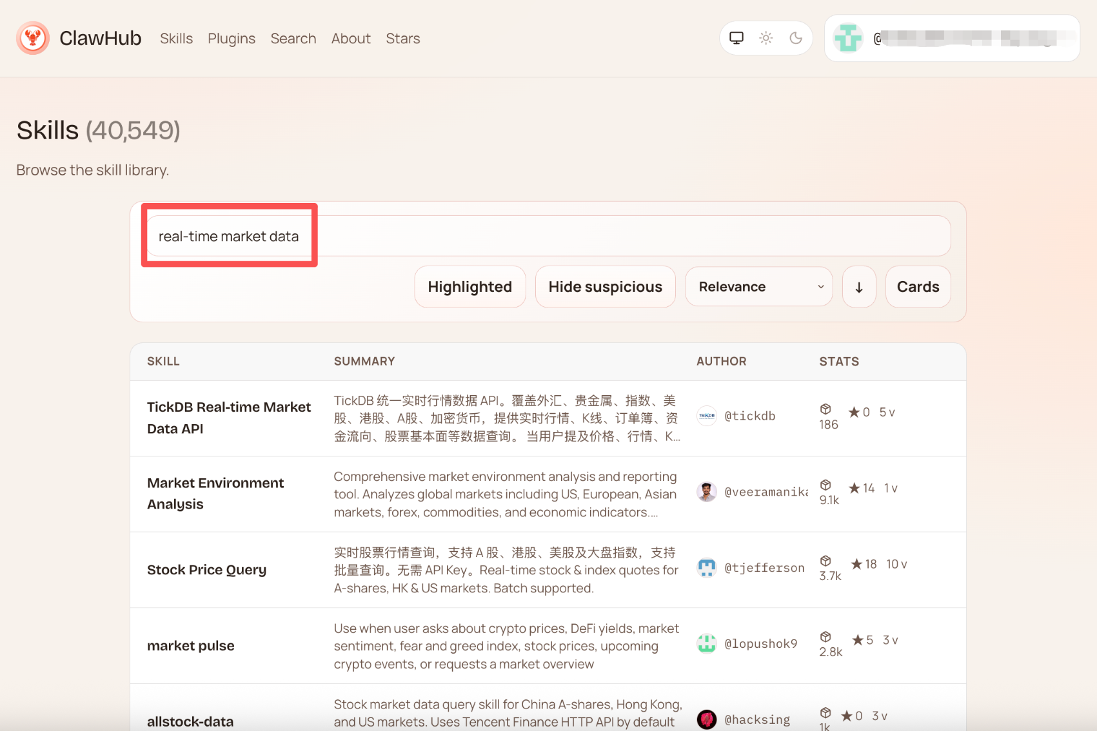Open Market Environment Analysis skill

click(215, 494)
